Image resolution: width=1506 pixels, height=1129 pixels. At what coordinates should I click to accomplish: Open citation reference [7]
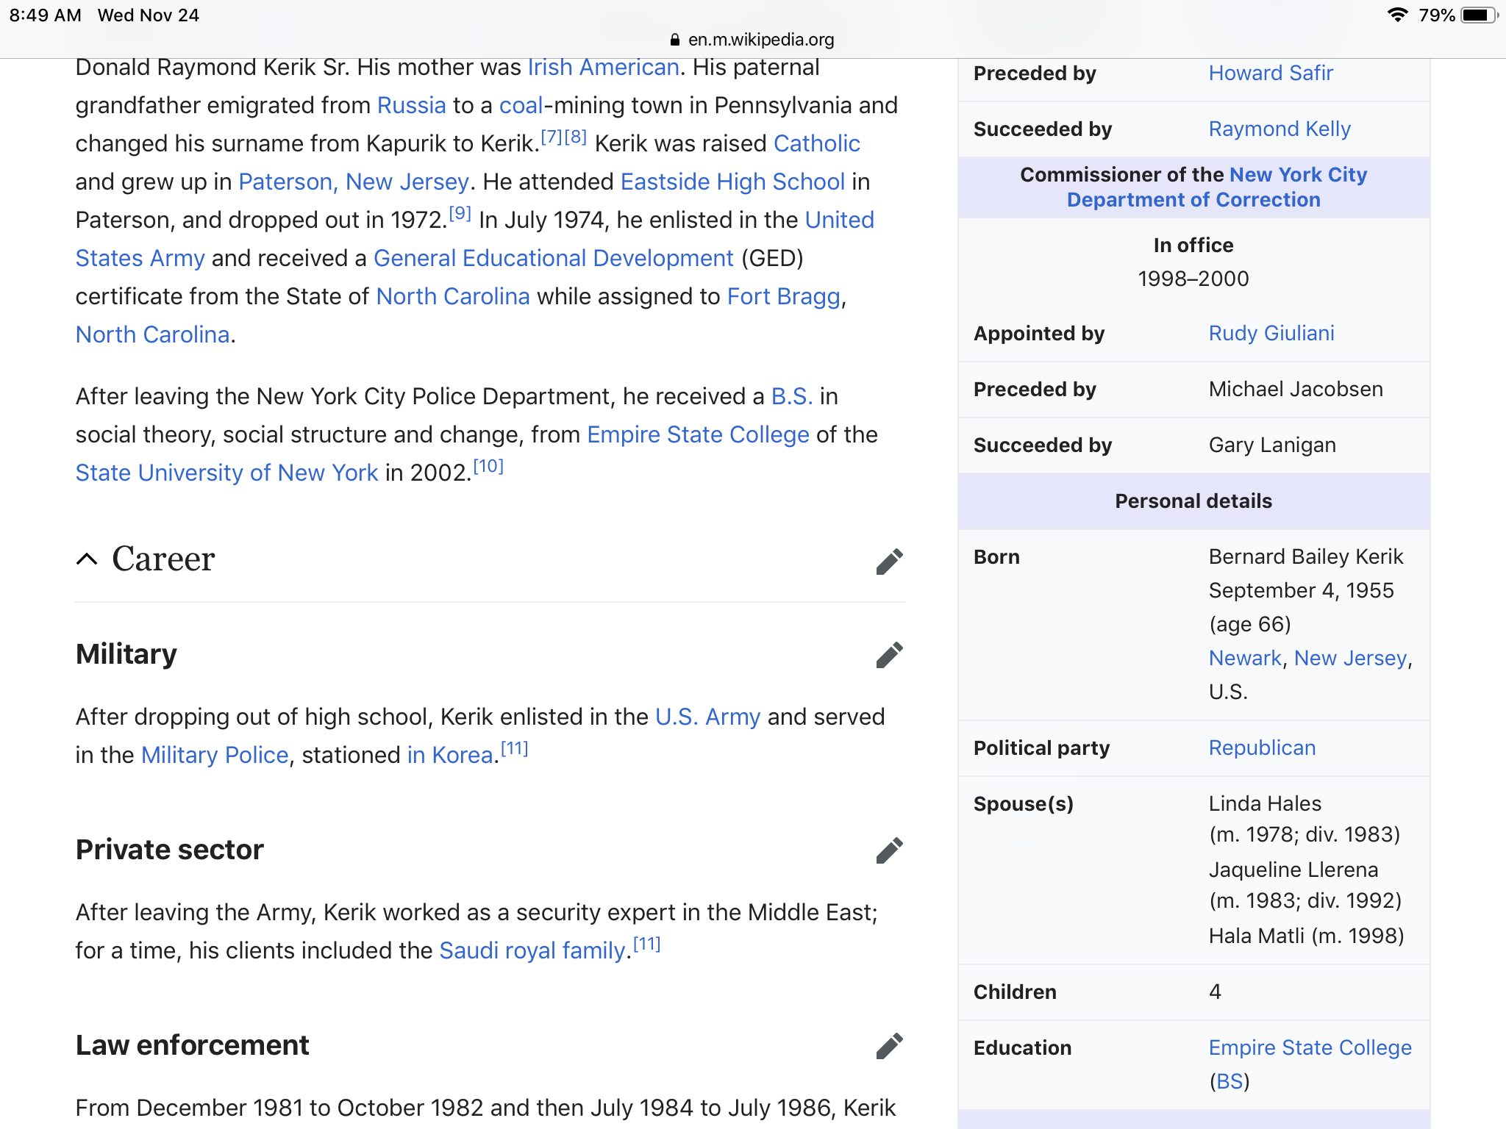click(x=552, y=136)
